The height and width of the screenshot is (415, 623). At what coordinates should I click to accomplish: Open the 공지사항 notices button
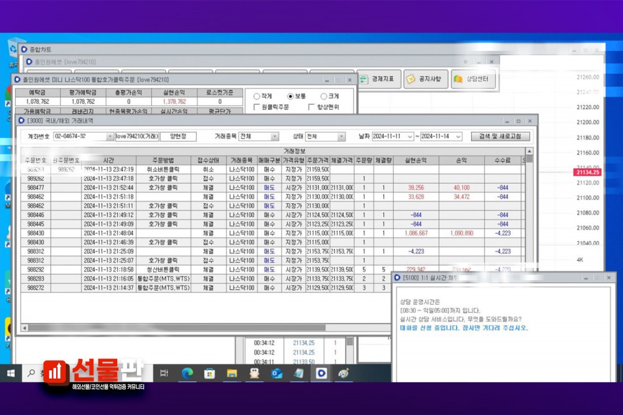click(x=426, y=78)
